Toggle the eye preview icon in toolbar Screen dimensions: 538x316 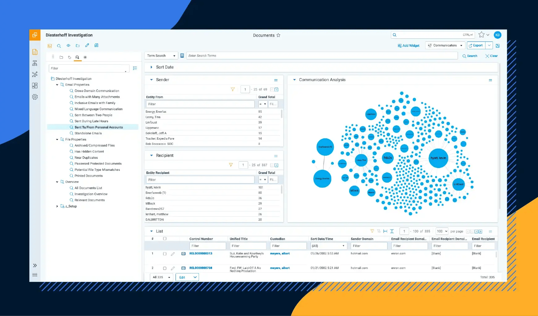point(68,45)
